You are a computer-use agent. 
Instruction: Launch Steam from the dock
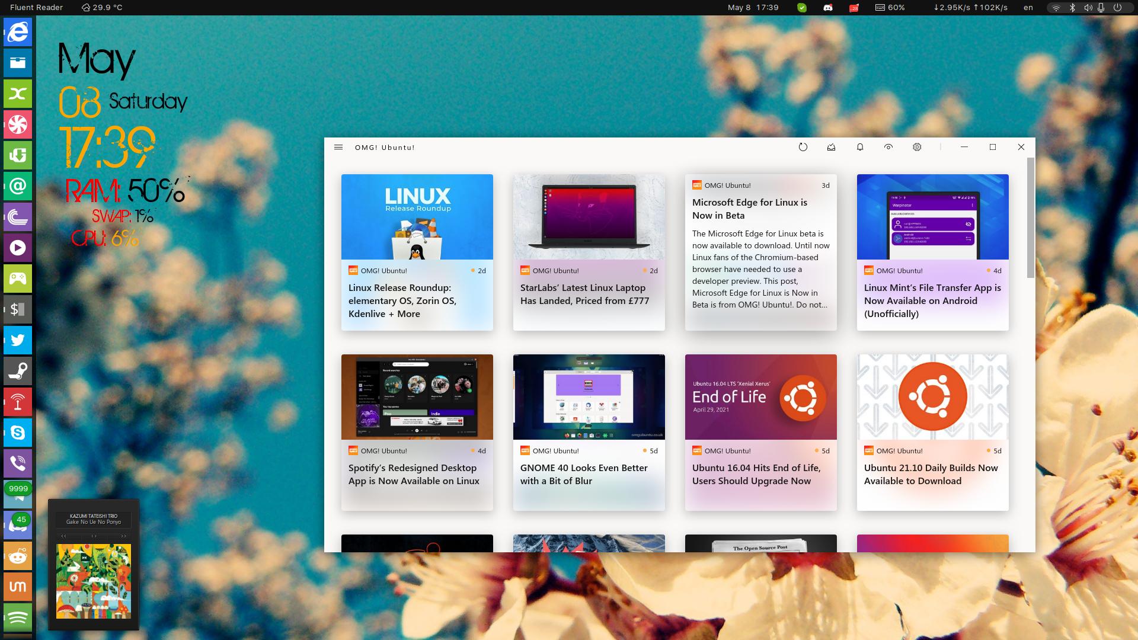pyautogui.click(x=18, y=371)
